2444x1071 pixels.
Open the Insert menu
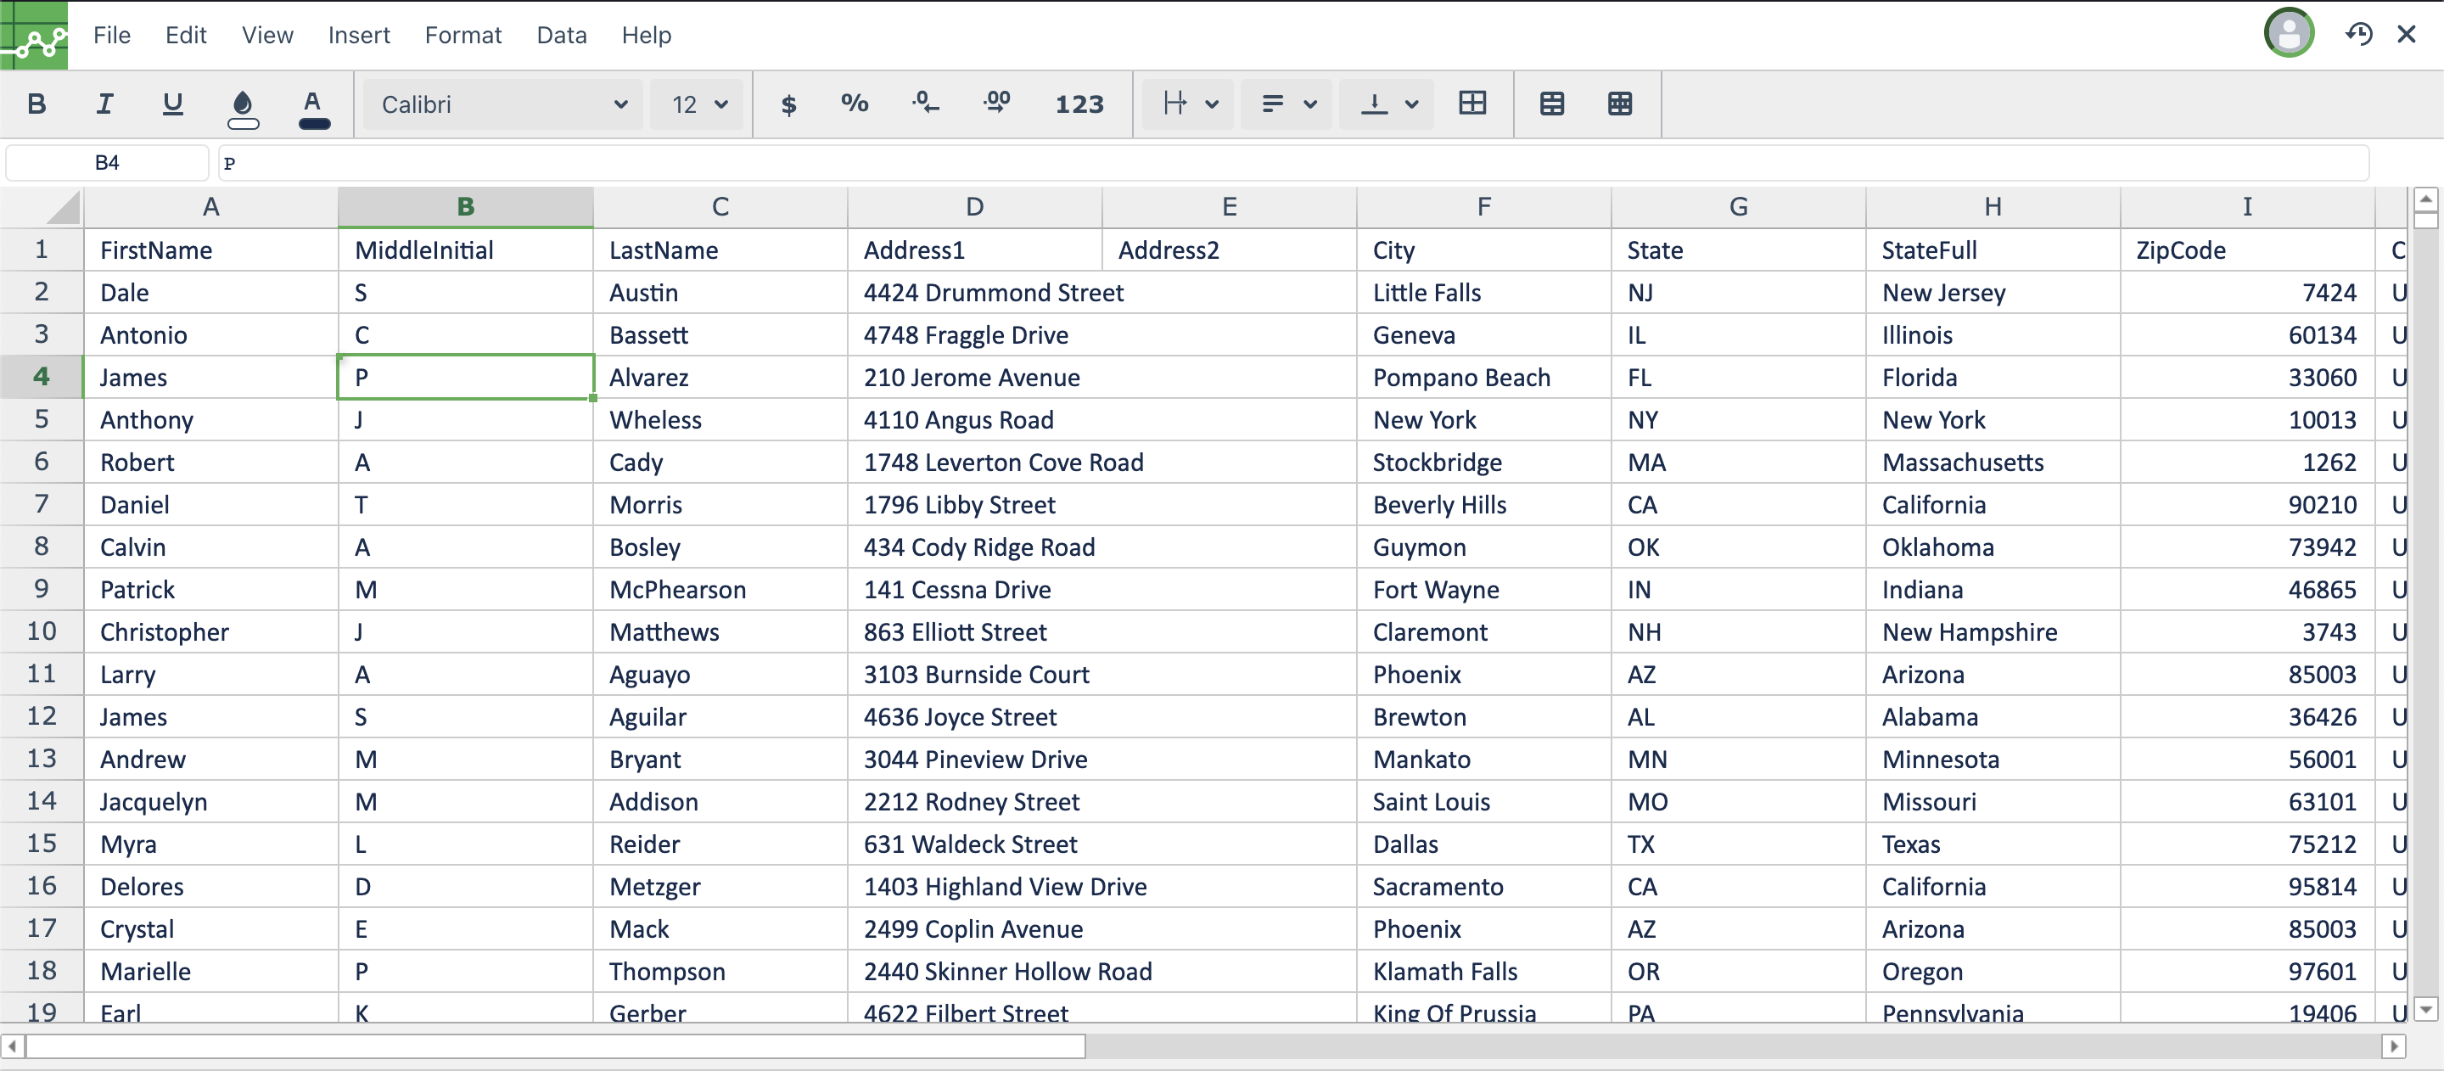[359, 35]
